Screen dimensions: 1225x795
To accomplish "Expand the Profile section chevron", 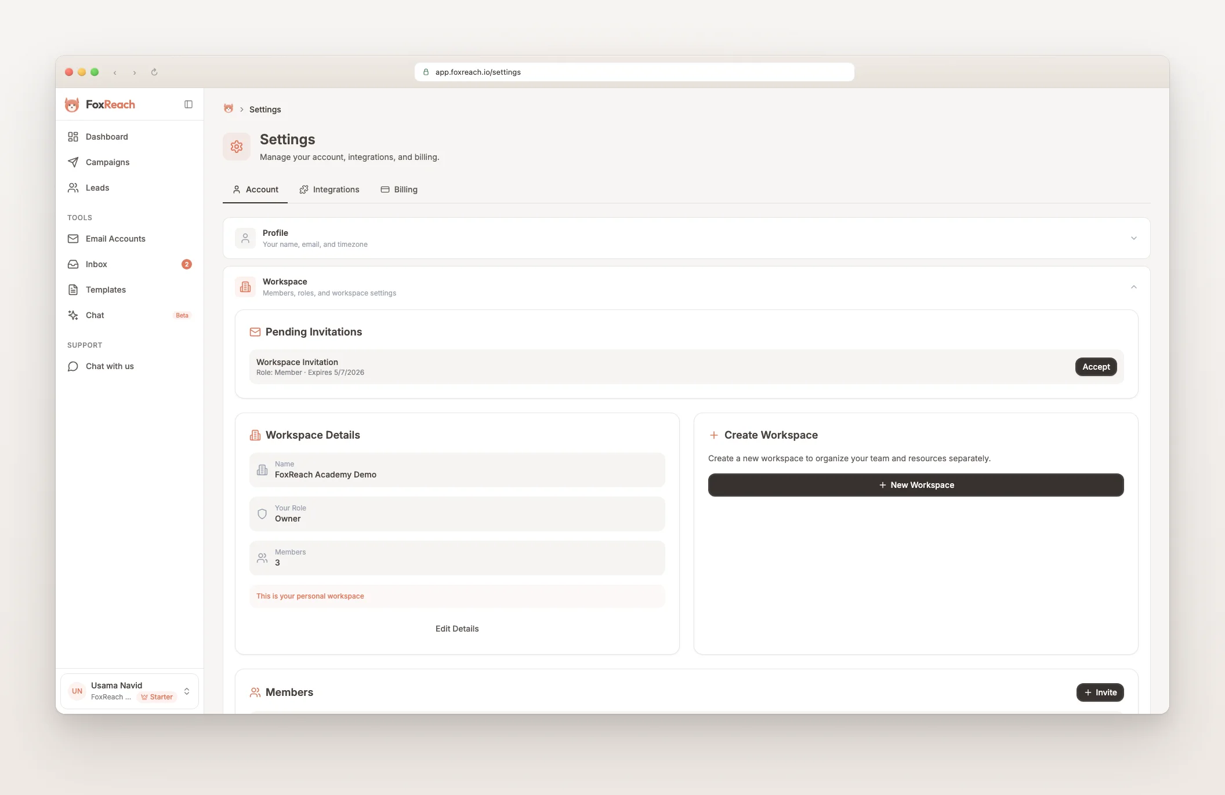I will tap(1133, 238).
